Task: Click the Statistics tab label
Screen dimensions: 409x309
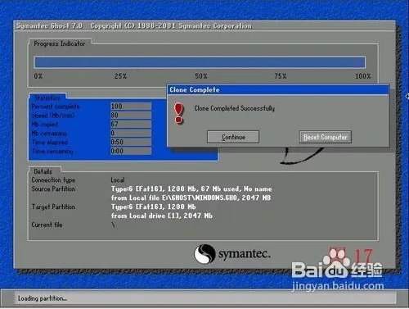Action: [47, 98]
